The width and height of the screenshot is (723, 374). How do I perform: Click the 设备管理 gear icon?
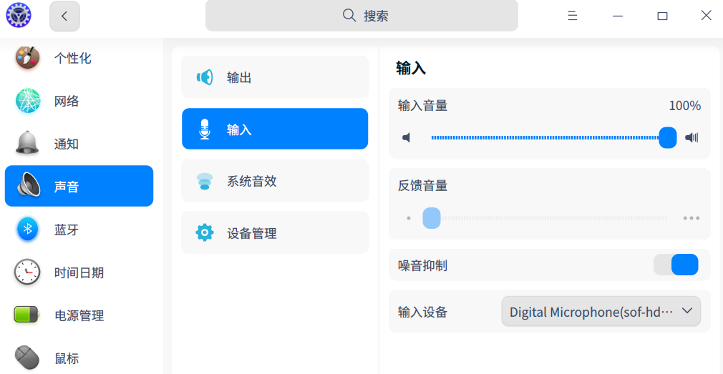pos(205,232)
